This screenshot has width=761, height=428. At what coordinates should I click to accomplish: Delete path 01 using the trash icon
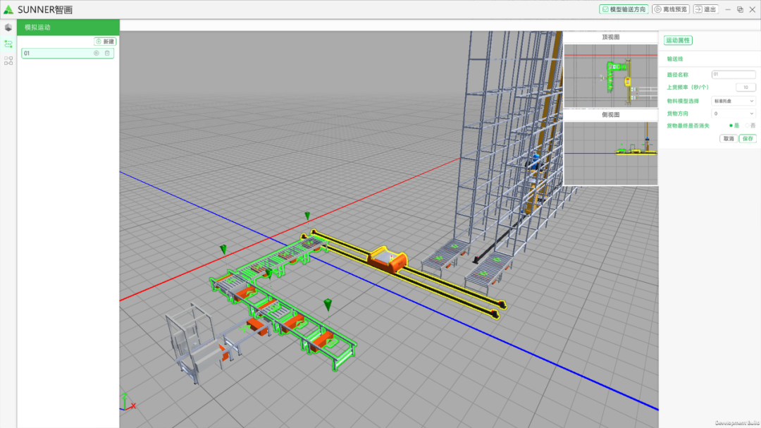coord(107,53)
